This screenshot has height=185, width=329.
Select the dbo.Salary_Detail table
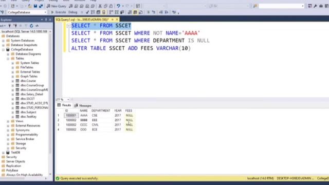pos(32,94)
